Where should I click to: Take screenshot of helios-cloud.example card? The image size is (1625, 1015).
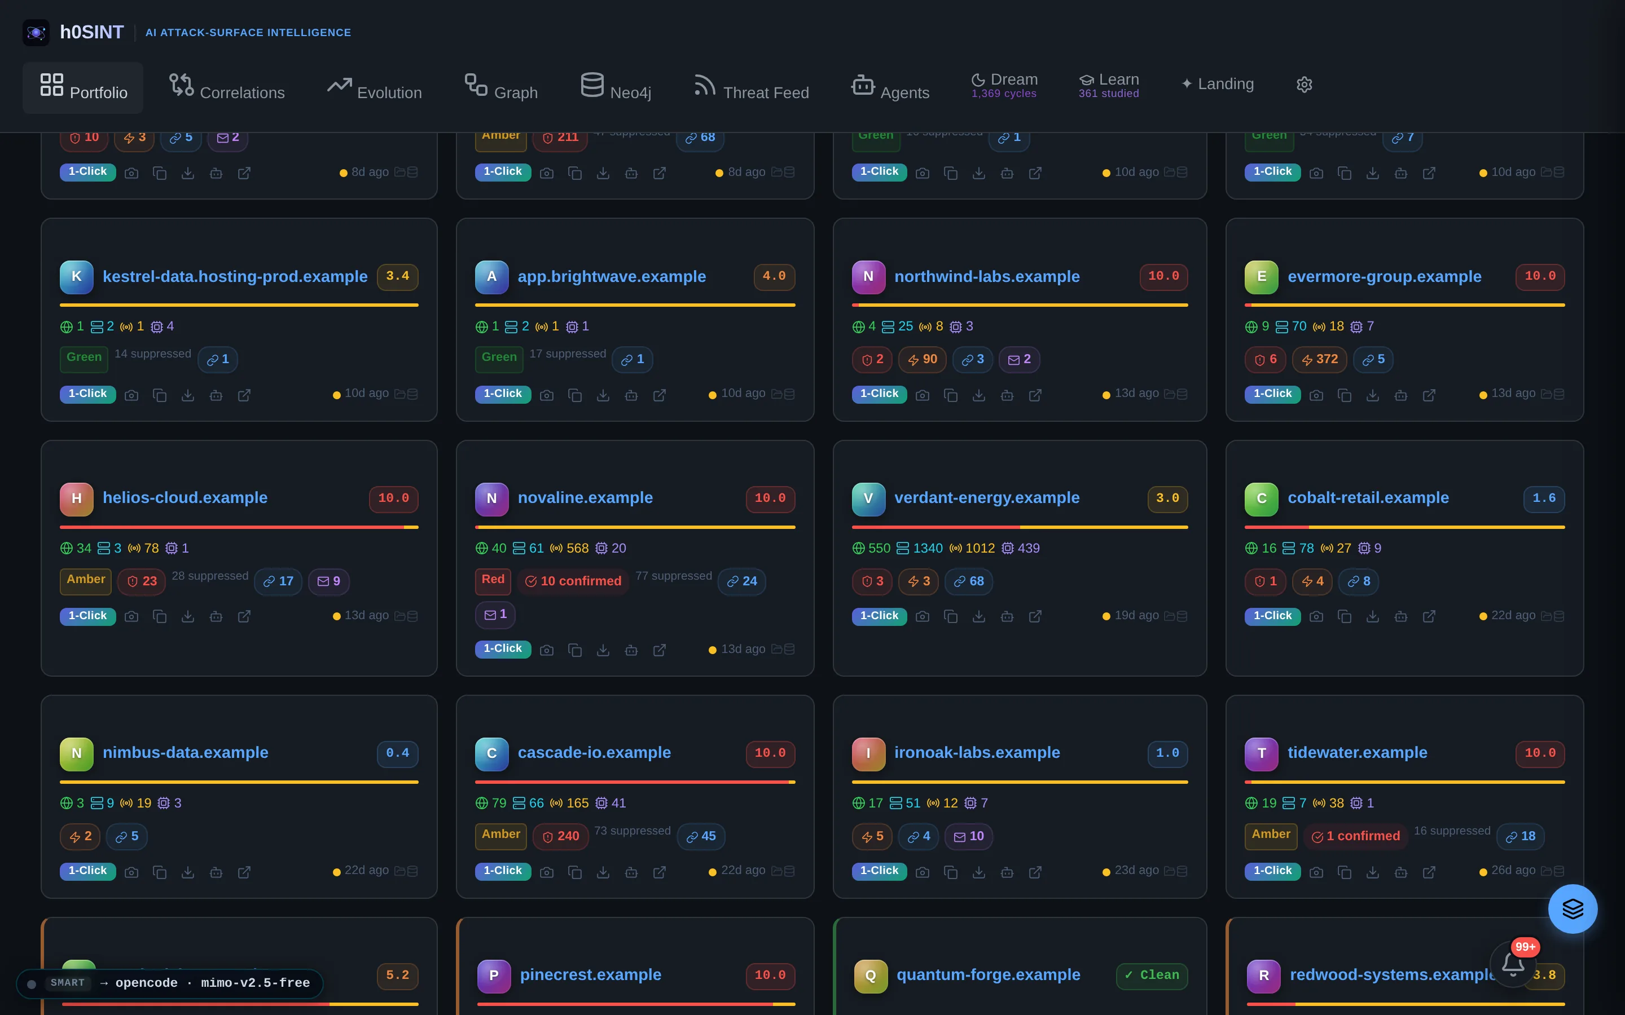pos(131,616)
